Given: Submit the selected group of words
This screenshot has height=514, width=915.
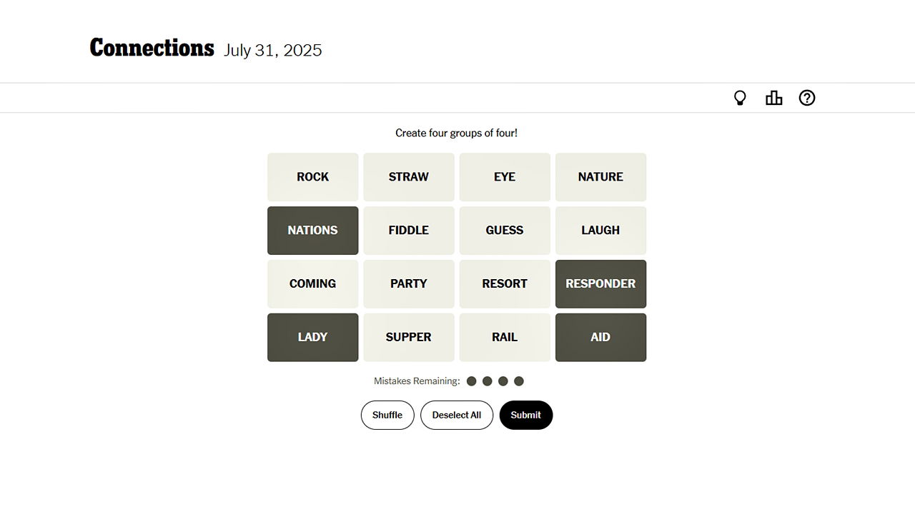Looking at the screenshot, I should 525,415.
